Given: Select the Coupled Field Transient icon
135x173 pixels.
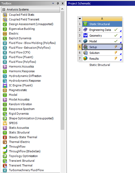Looking at the screenshot, I should (x=5, y=20).
